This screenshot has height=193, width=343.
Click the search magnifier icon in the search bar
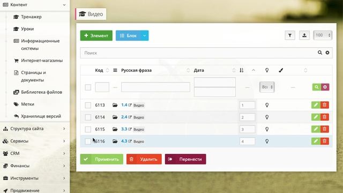point(320,53)
